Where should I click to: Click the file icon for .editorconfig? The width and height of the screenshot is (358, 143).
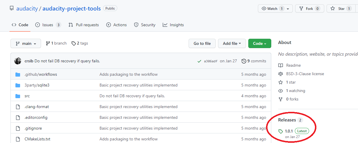click(x=18, y=117)
